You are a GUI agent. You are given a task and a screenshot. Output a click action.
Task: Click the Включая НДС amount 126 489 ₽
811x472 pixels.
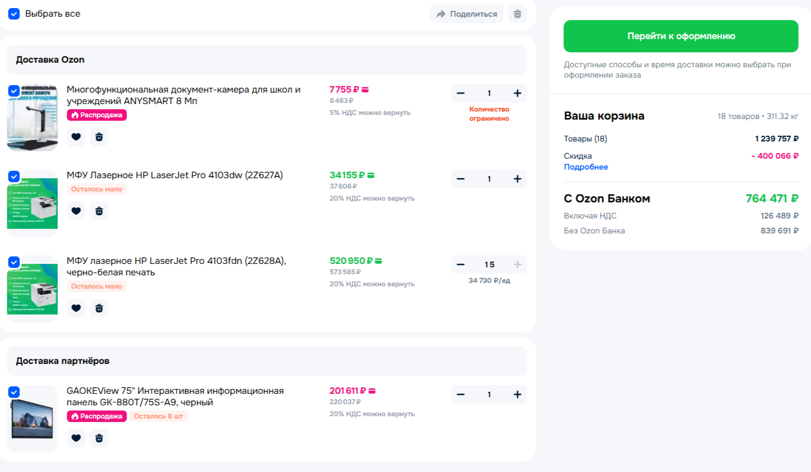click(780, 216)
